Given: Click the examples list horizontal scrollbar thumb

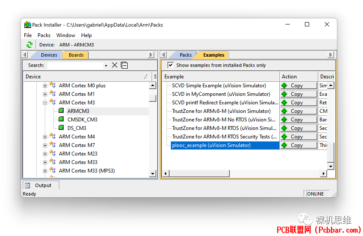Looking at the screenshot, I should (x=199, y=173).
